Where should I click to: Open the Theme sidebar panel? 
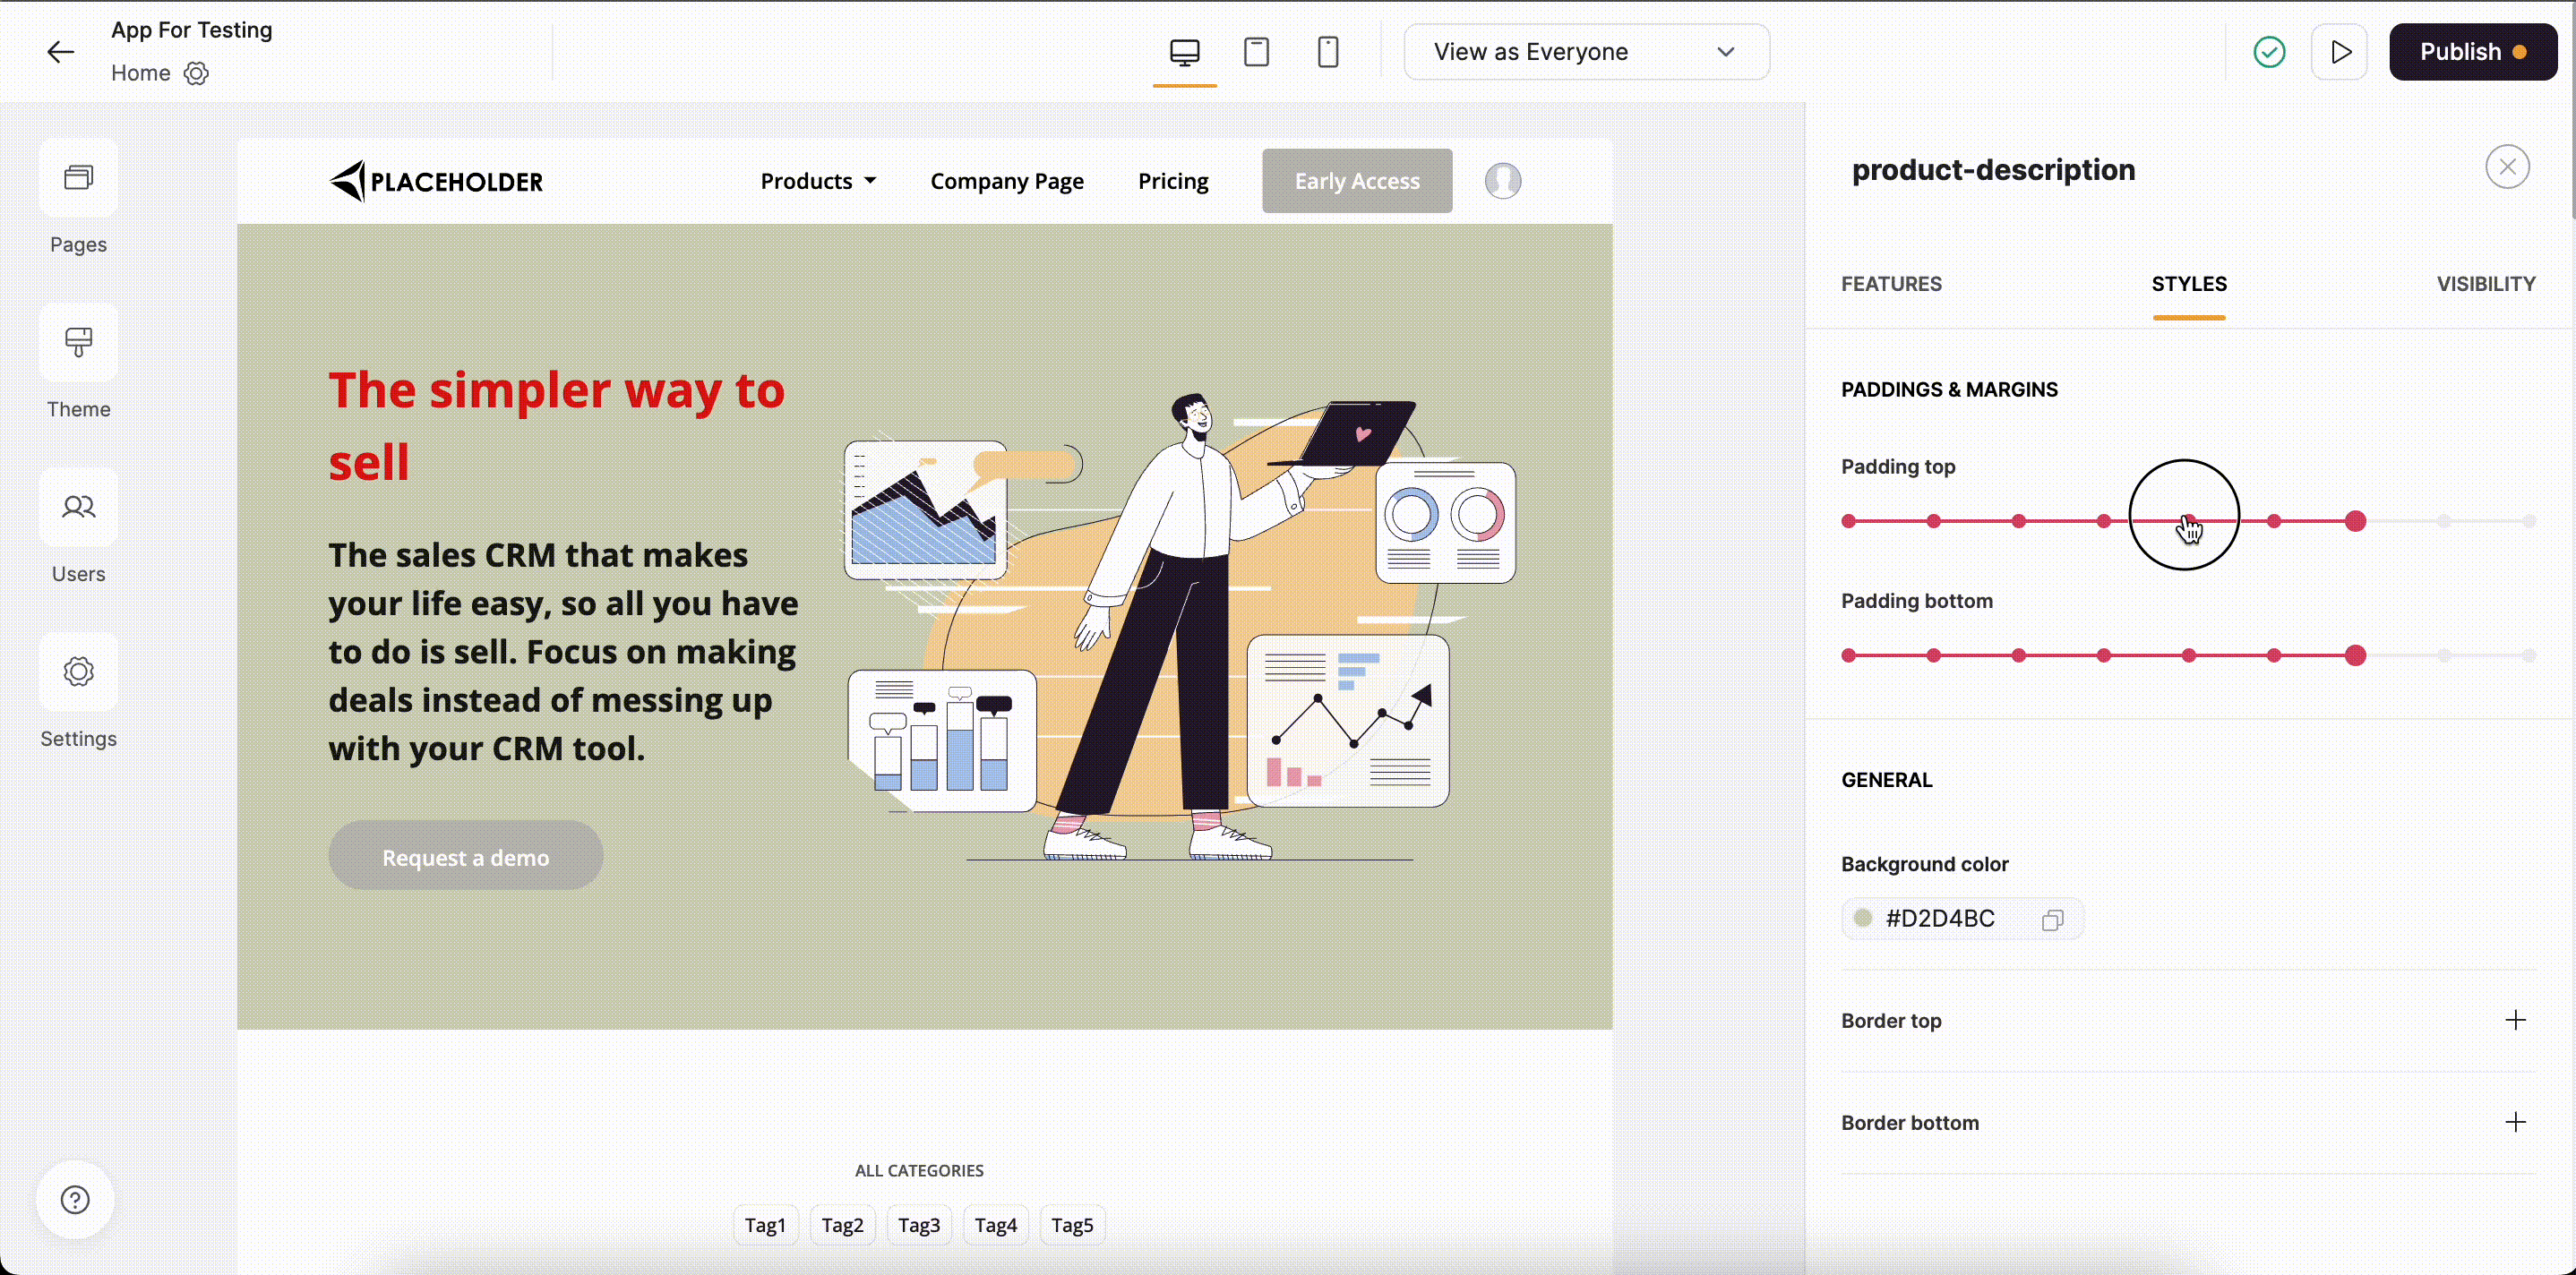(x=78, y=343)
